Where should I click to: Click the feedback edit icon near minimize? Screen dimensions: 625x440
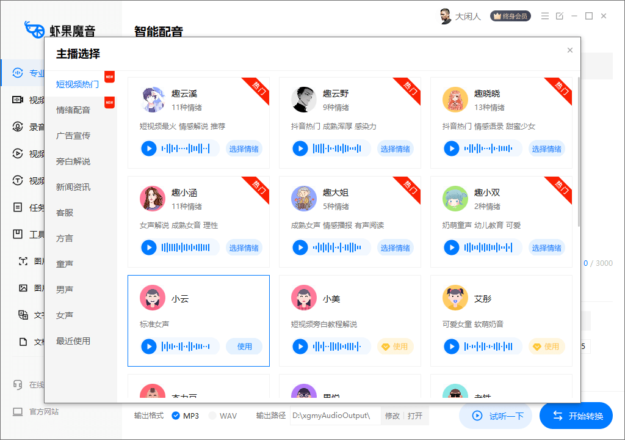tap(559, 16)
